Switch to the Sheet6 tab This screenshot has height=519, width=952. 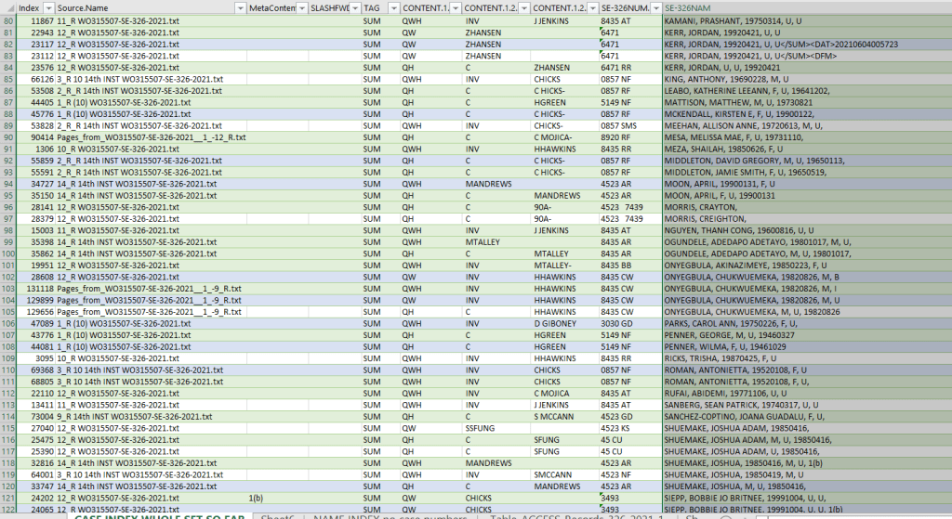276,514
